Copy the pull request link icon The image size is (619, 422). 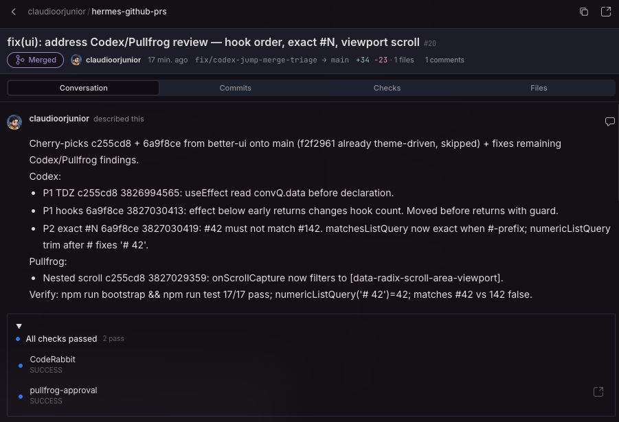(584, 12)
